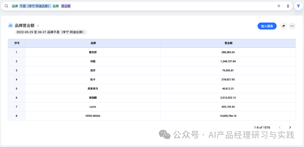Open the blue filter button
Screen dimensions: 304x147
point(298,6)
